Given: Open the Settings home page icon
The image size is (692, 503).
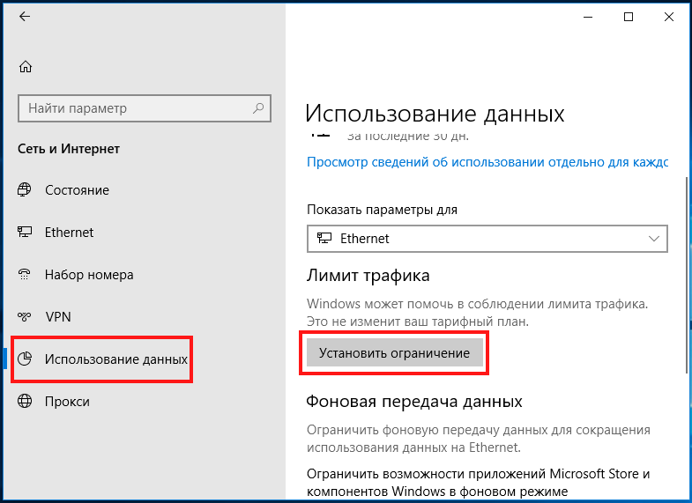Looking at the screenshot, I should point(26,67).
